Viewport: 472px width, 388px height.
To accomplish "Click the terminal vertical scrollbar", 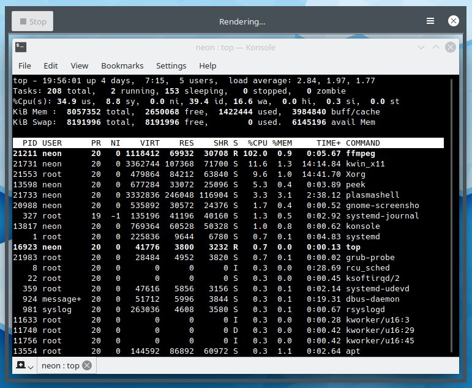I will pyautogui.click(x=451, y=215).
